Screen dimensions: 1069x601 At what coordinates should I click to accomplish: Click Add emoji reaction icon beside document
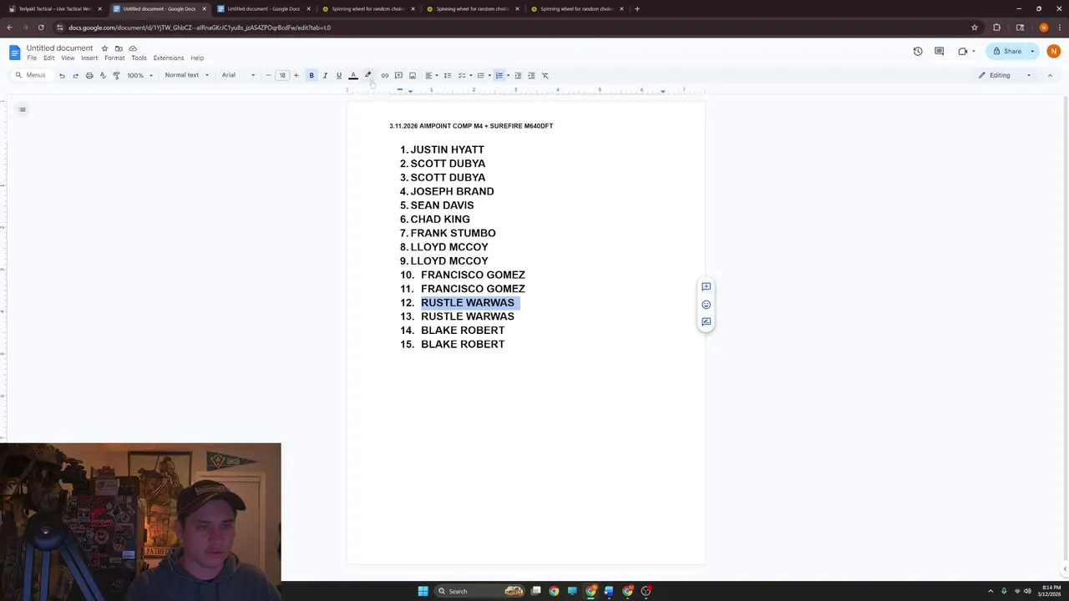point(706,305)
